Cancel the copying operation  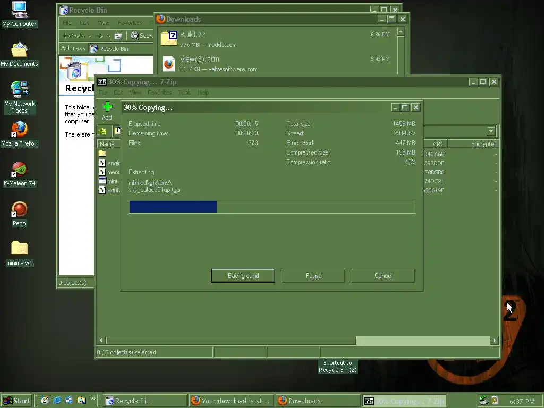click(384, 276)
